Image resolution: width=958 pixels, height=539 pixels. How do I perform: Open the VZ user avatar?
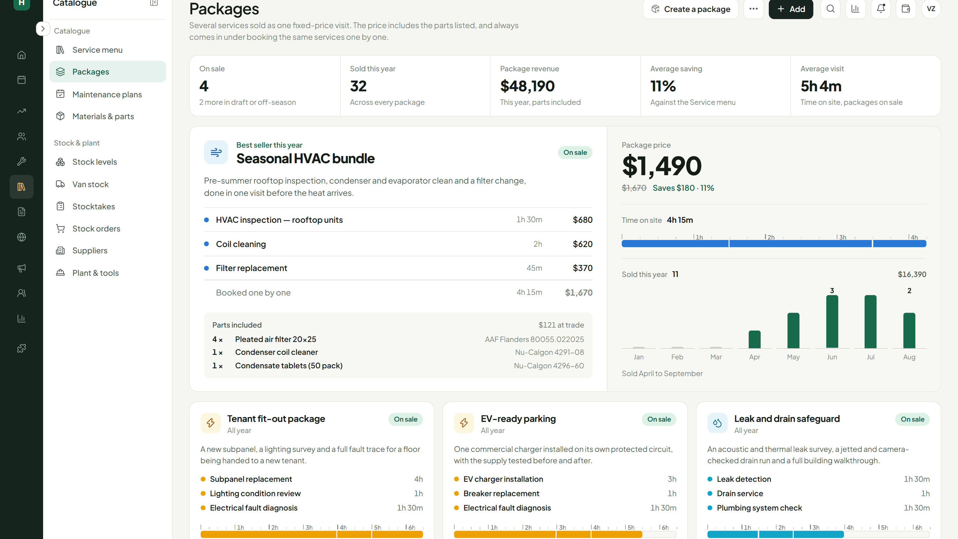931,9
